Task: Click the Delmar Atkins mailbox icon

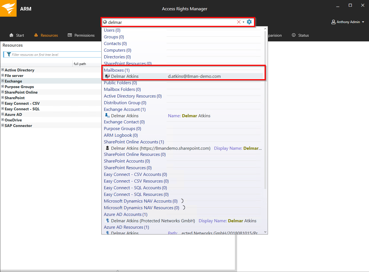Action: point(107,76)
